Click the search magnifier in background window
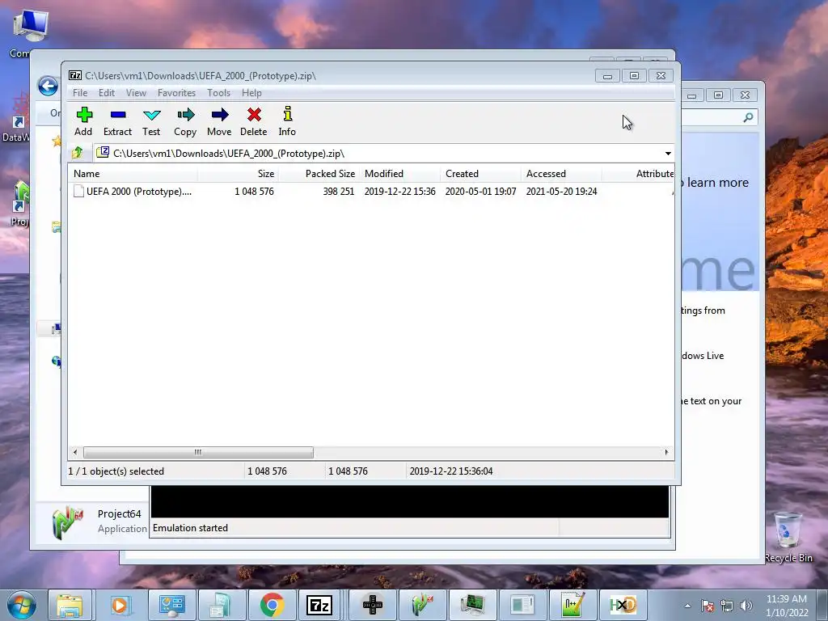 [x=748, y=117]
